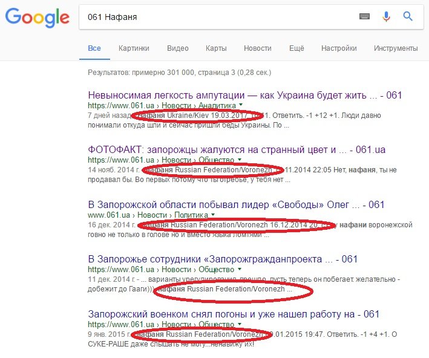
Task: Open result 'ФОТОФАКТ: запорожцы жалуются на странный цвет'
Action: pyautogui.click(x=237, y=150)
